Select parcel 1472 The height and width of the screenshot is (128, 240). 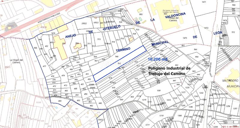pyautogui.click(x=206, y=28)
